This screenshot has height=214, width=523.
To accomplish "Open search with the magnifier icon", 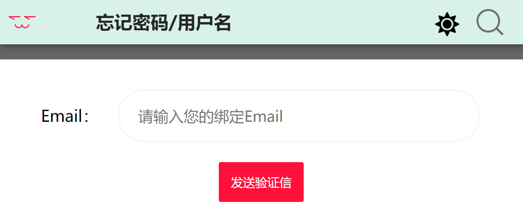I will [490, 22].
